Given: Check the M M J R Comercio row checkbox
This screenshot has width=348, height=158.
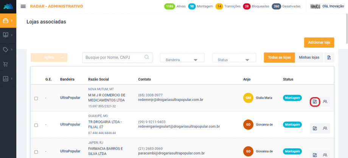Looking at the screenshot, I should click(36, 98).
